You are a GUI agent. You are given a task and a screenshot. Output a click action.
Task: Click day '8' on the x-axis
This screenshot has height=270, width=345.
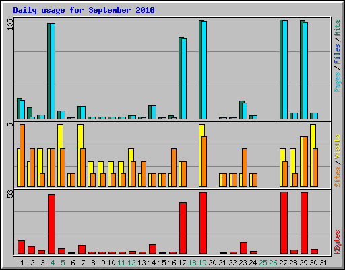coord(93,263)
